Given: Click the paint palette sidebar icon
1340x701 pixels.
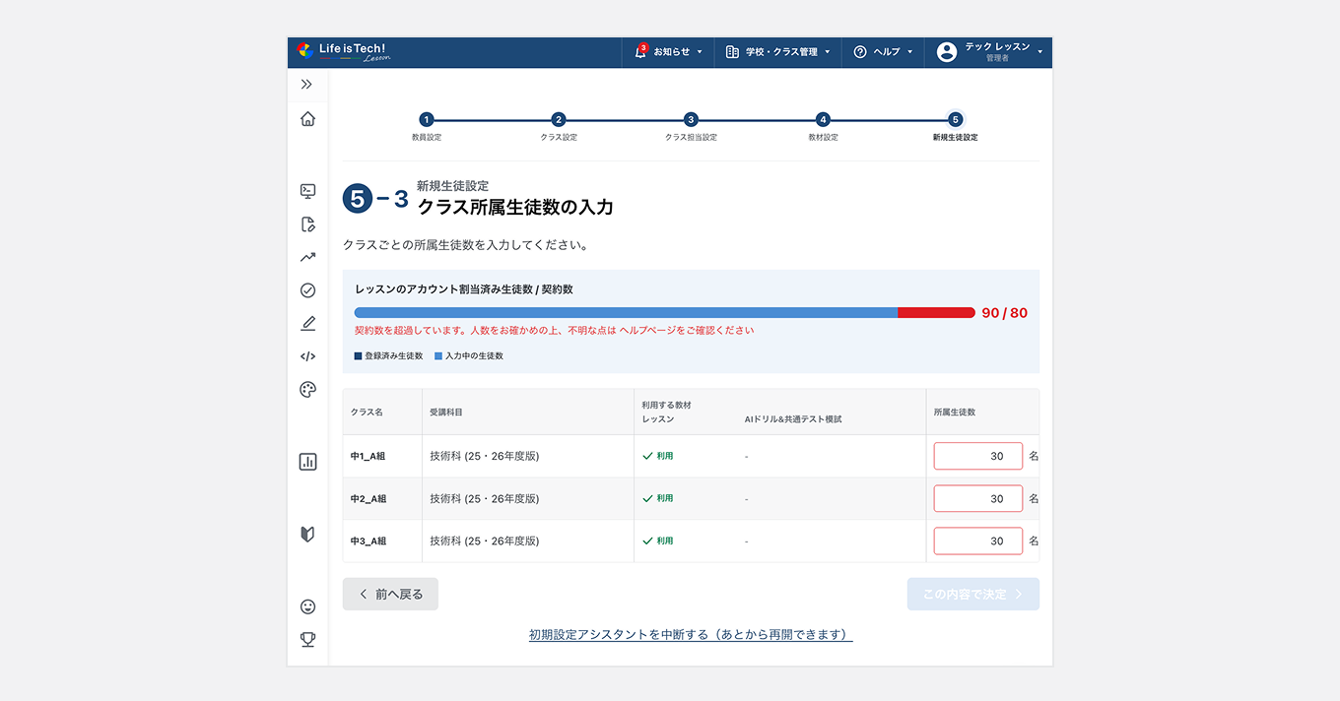Looking at the screenshot, I should pos(307,390).
